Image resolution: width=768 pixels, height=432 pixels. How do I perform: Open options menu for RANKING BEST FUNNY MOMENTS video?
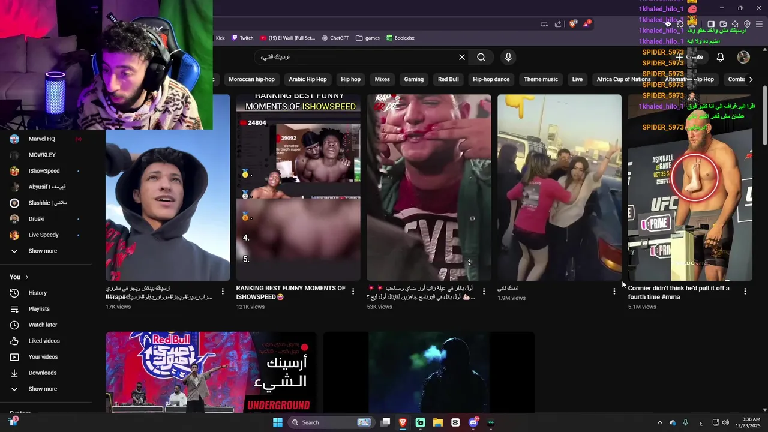tap(353, 291)
